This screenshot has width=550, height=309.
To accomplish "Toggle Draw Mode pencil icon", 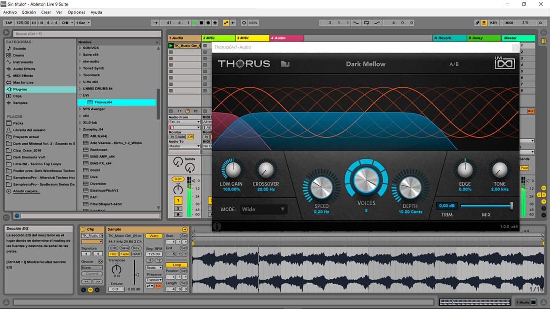I will point(477,22).
